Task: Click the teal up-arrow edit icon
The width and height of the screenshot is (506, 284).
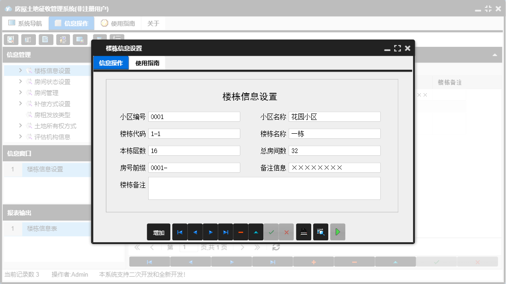Action: tap(256, 233)
